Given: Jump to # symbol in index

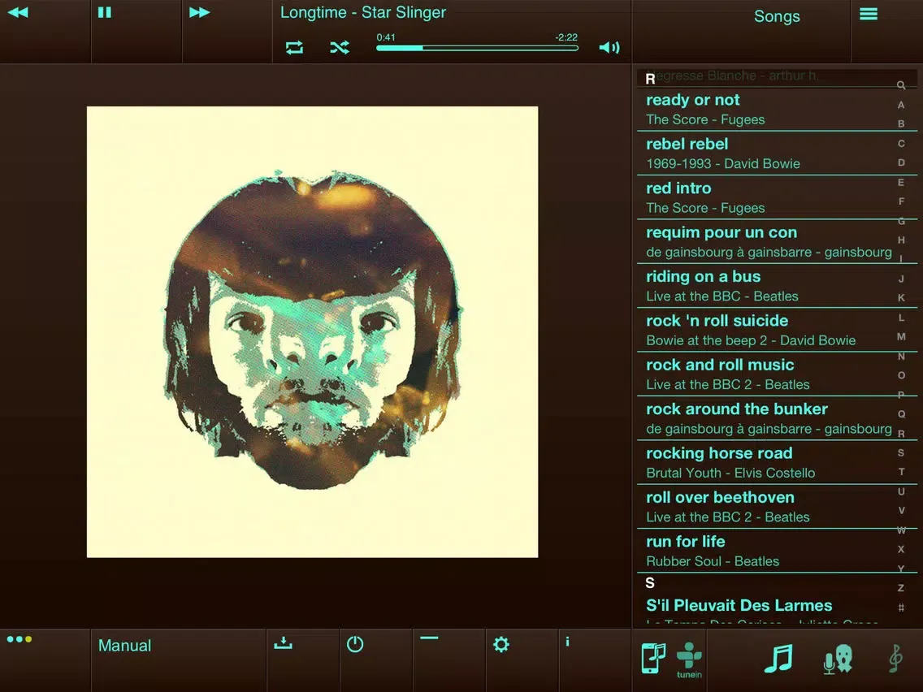Looking at the screenshot, I should [900, 608].
